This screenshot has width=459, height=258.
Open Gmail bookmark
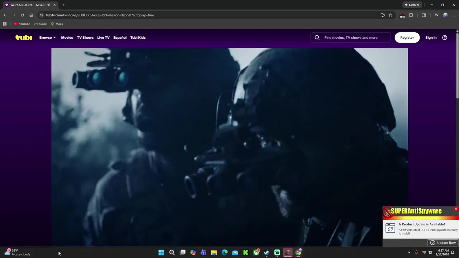(x=40, y=24)
